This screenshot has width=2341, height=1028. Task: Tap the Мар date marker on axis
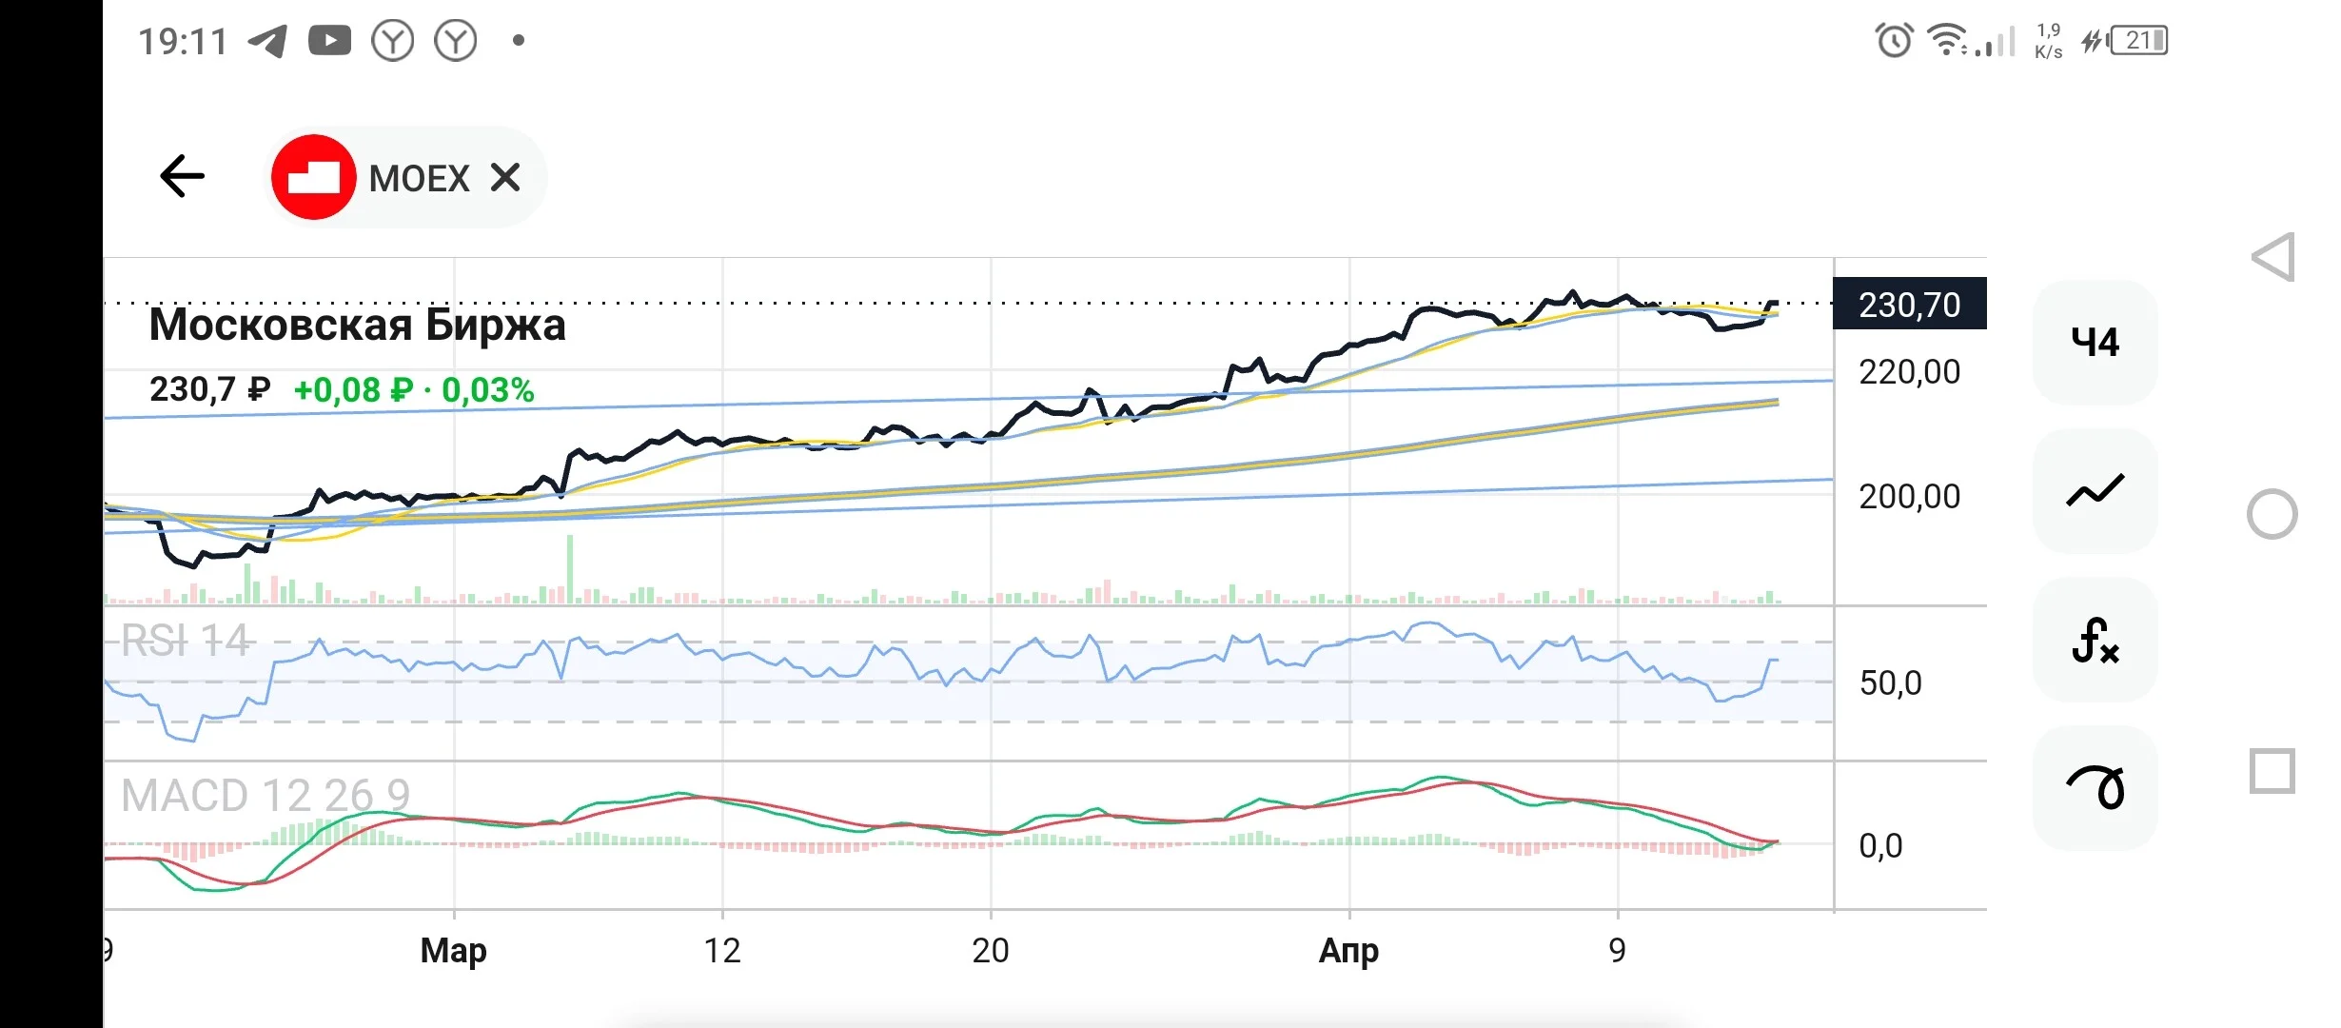click(x=454, y=950)
